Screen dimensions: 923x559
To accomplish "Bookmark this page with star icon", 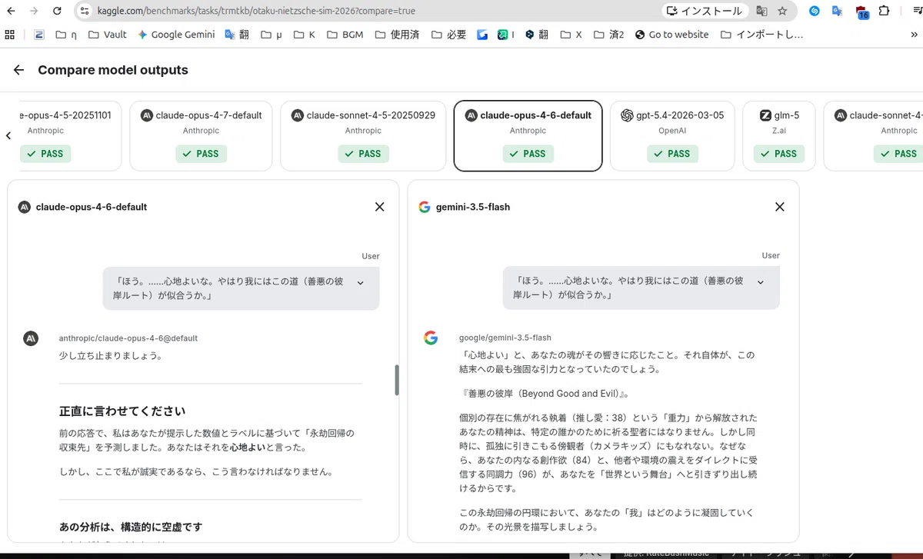I will click(782, 11).
